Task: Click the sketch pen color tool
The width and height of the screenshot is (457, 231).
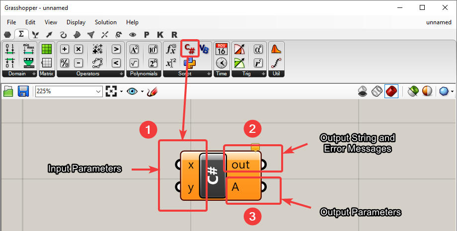Action: click(152, 92)
